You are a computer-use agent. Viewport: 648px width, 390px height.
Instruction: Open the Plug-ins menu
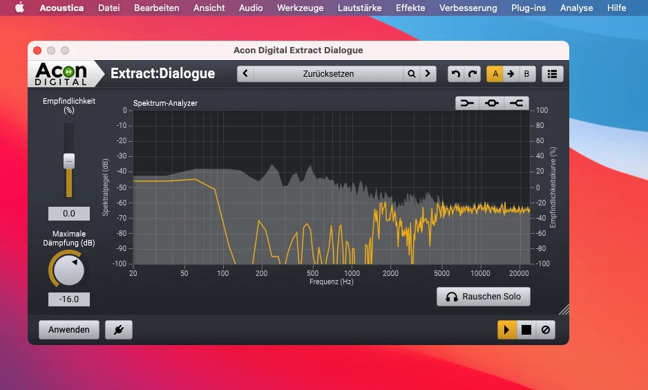pyautogui.click(x=528, y=8)
